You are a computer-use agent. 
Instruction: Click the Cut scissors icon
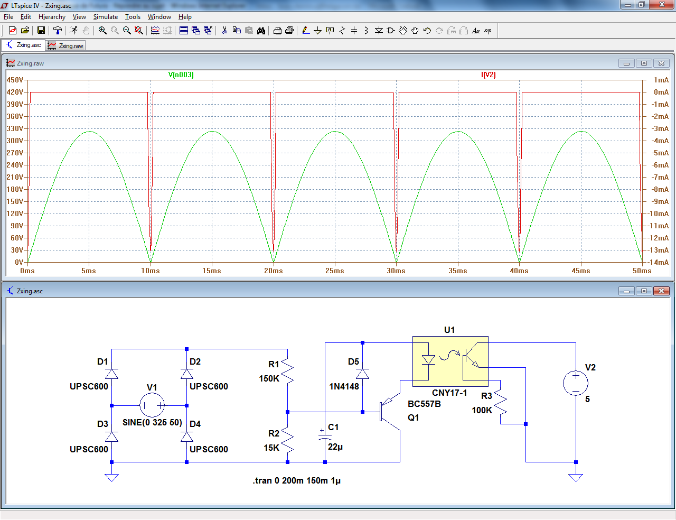pyautogui.click(x=224, y=31)
